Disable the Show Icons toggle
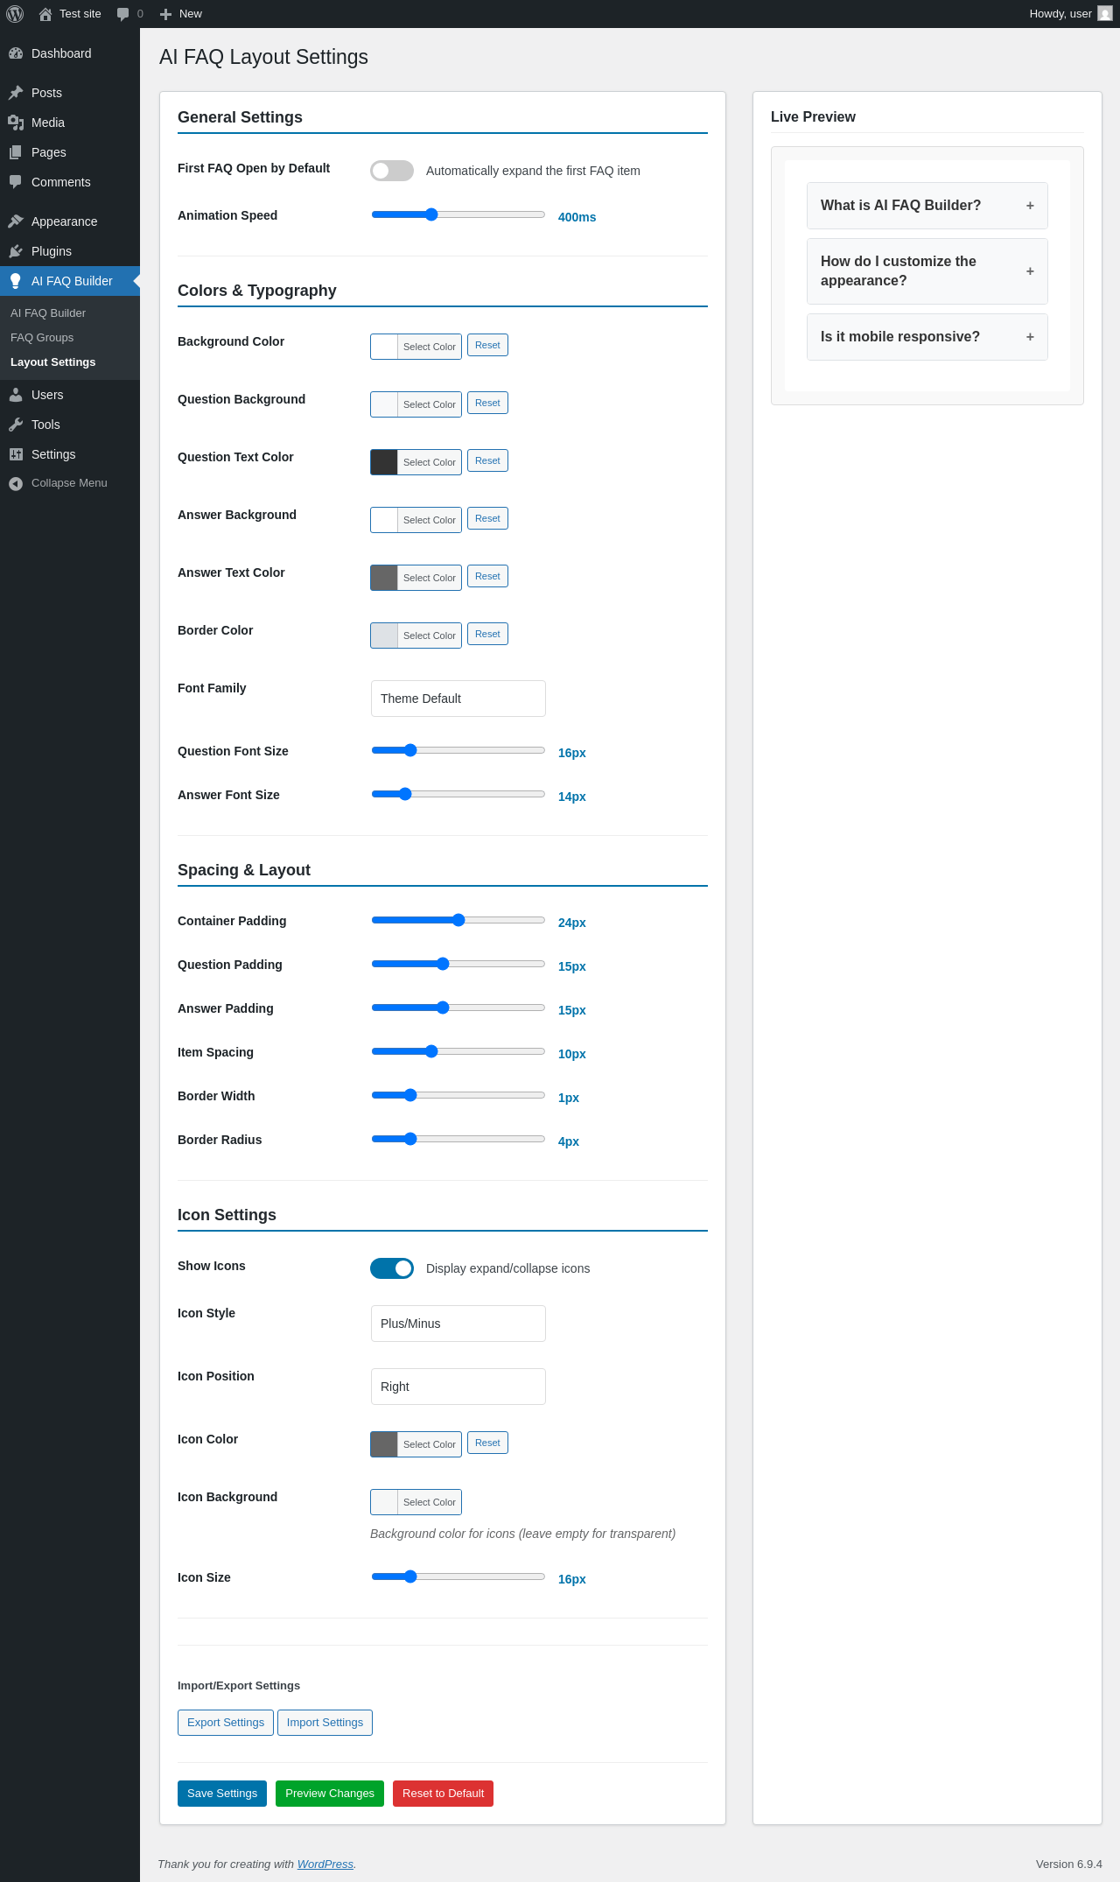This screenshot has width=1120, height=1882. [391, 1268]
